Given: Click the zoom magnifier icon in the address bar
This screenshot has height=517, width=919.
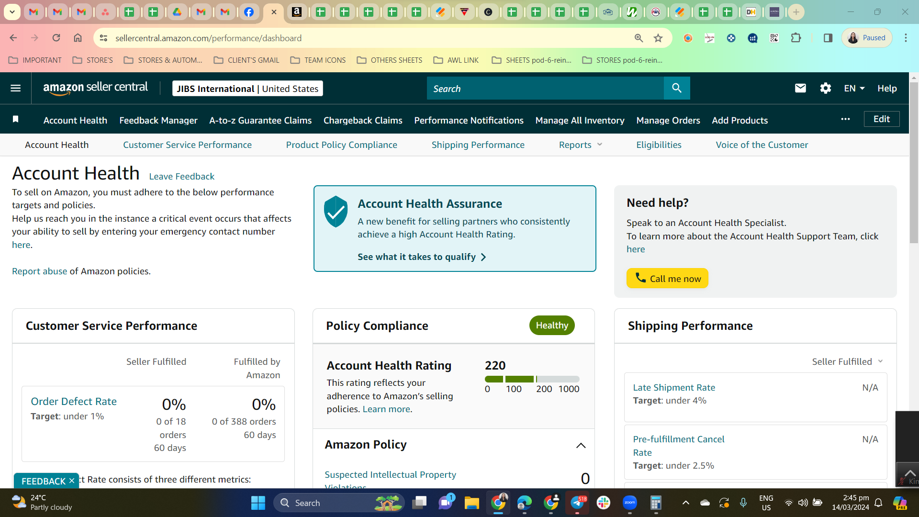Looking at the screenshot, I should tap(639, 38).
